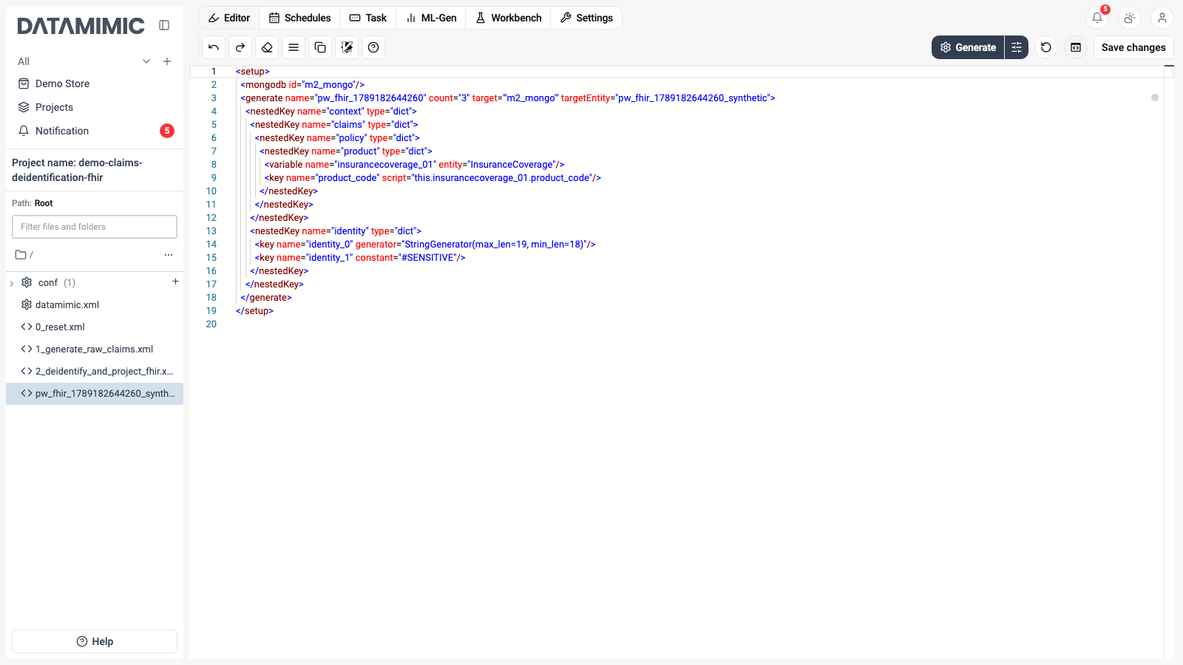
Task: Open the user profile icon
Action: pyautogui.click(x=1162, y=18)
